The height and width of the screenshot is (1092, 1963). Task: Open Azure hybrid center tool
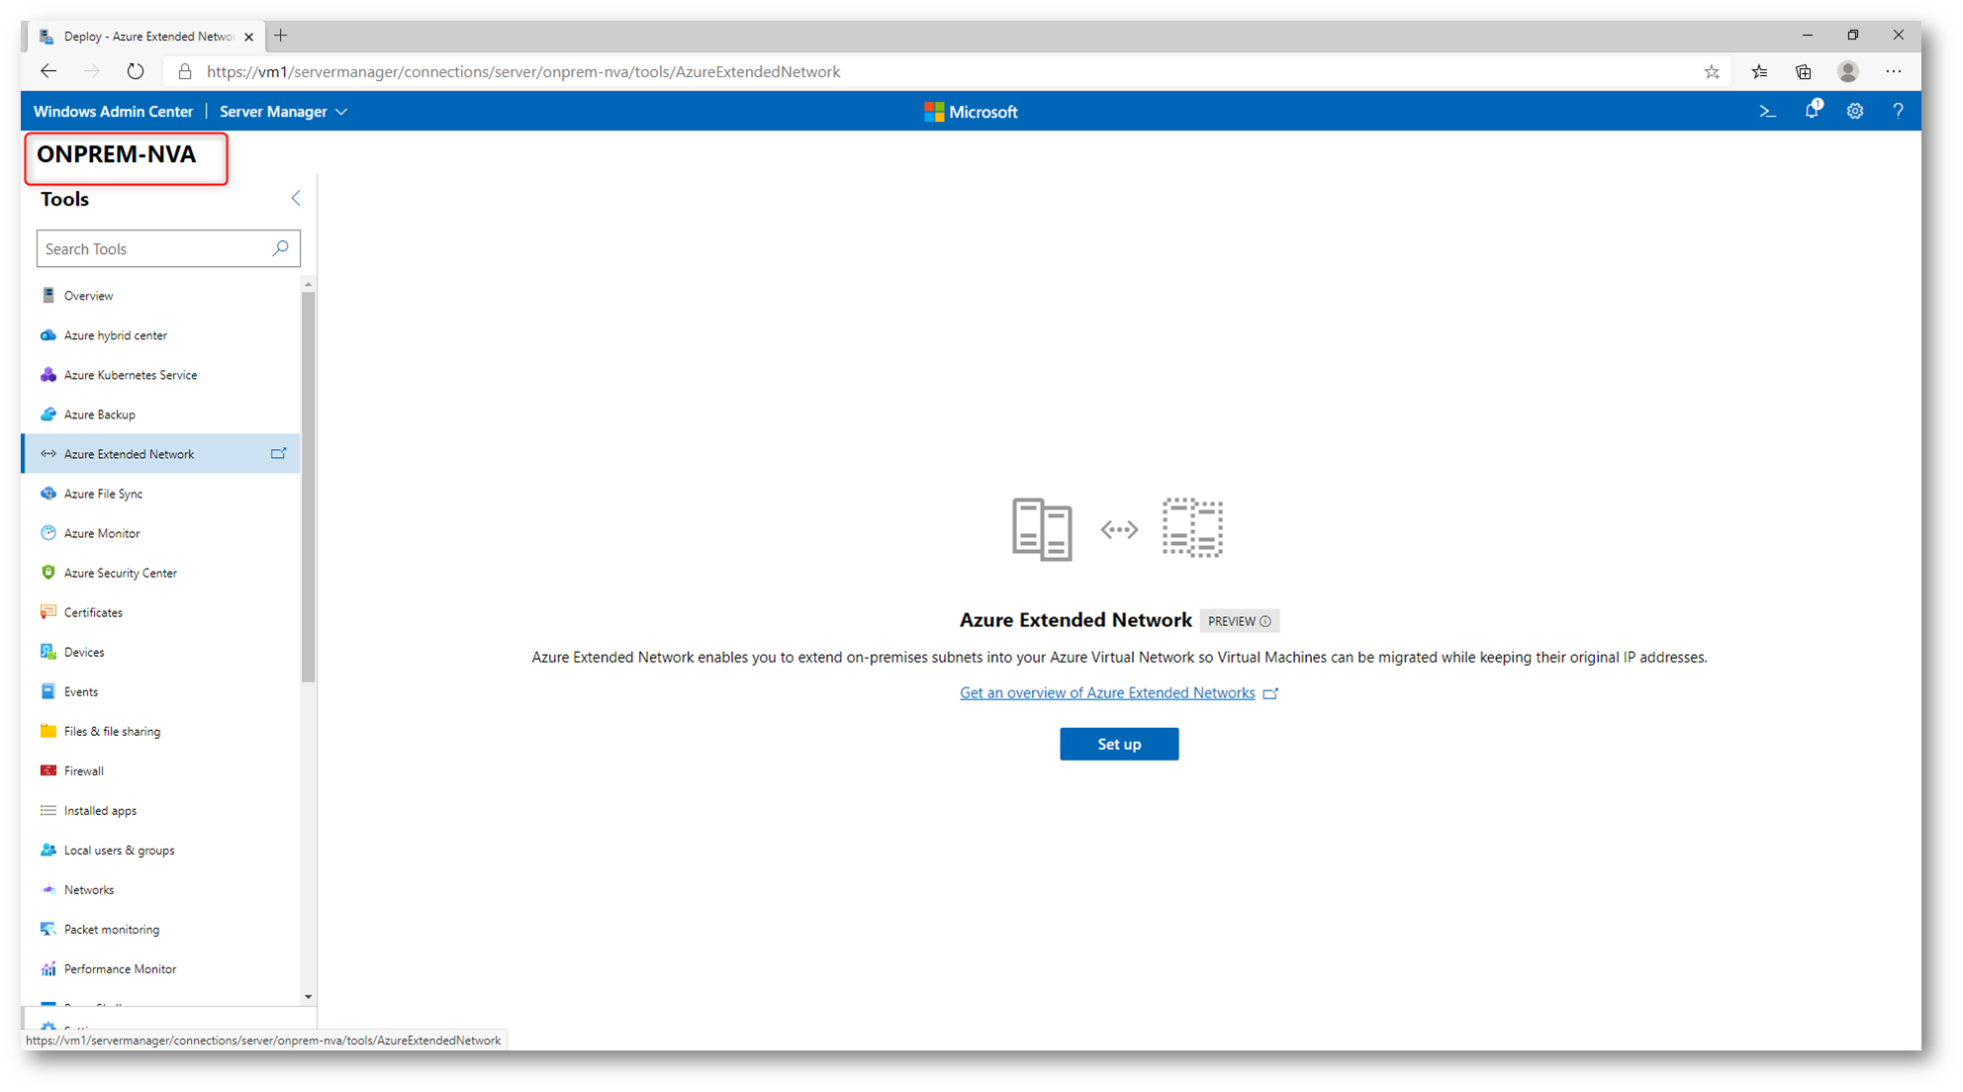click(160, 335)
